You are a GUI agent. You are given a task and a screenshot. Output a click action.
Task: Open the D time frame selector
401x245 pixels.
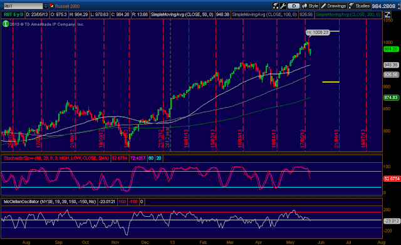294,6
